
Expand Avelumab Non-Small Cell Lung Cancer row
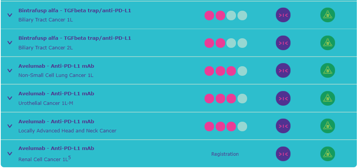click(10, 70)
